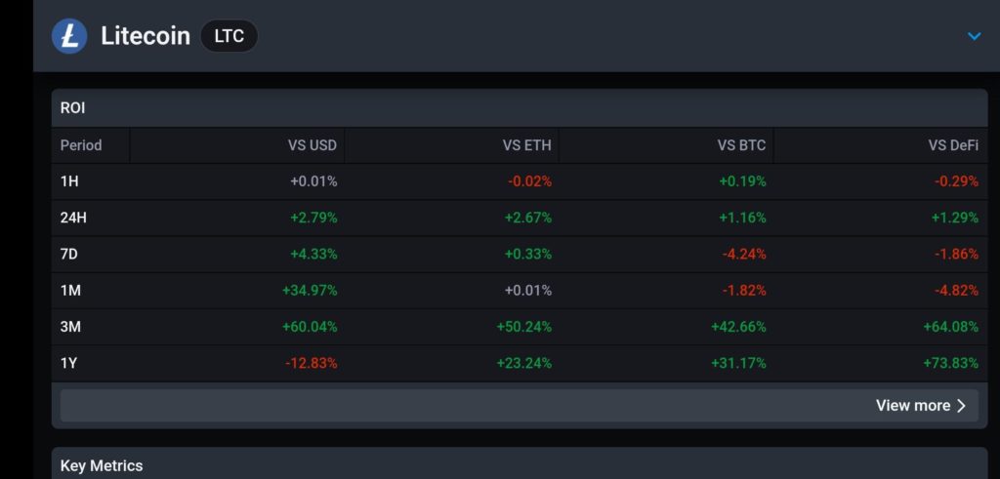The width and height of the screenshot is (1000, 479).
Task: Select the 3M period row label
Action: point(70,327)
